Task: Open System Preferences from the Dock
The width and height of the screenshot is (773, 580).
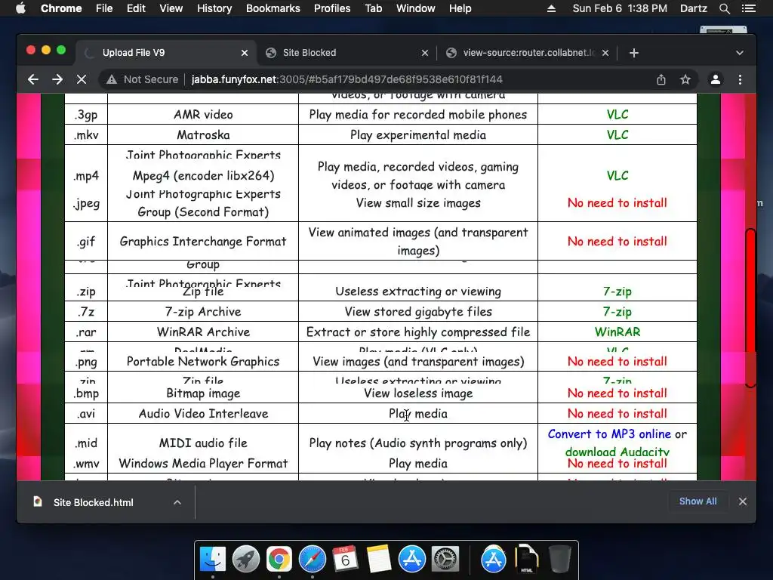Action: (x=445, y=560)
